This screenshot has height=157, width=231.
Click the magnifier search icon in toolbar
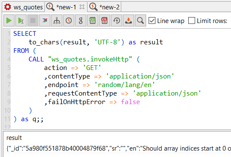[x=140, y=20]
